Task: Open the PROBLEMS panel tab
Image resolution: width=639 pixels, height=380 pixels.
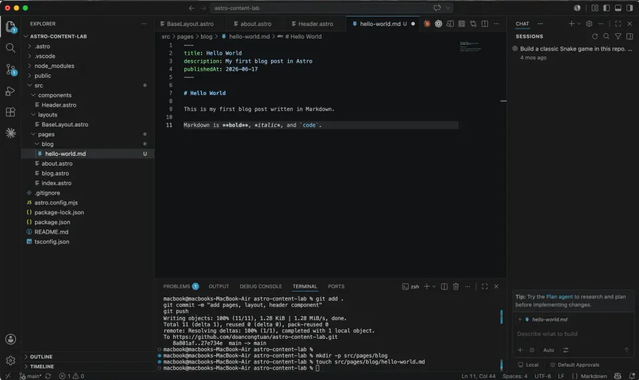Action: pos(180,286)
